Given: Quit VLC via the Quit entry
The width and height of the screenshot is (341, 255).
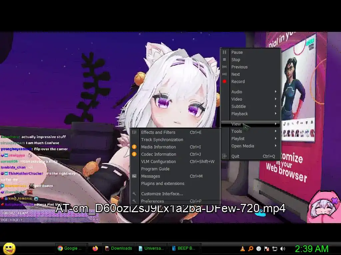Looking at the screenshot, I should pos(250,156).
